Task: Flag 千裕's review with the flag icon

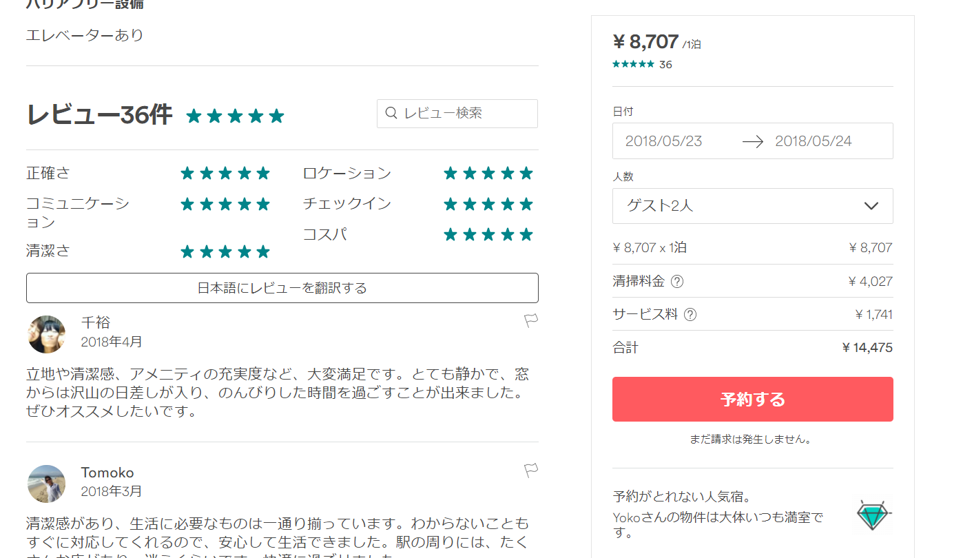Action: click(x=530, y=320)
